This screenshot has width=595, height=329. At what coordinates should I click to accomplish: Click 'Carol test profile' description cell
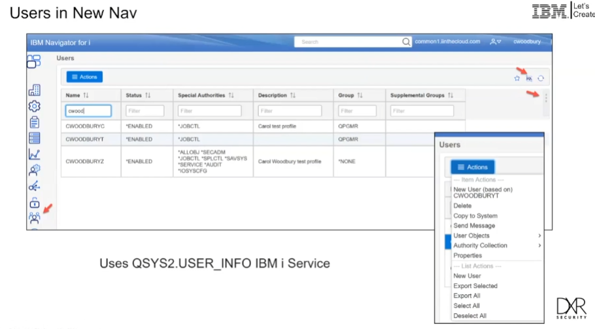point(277,126)
